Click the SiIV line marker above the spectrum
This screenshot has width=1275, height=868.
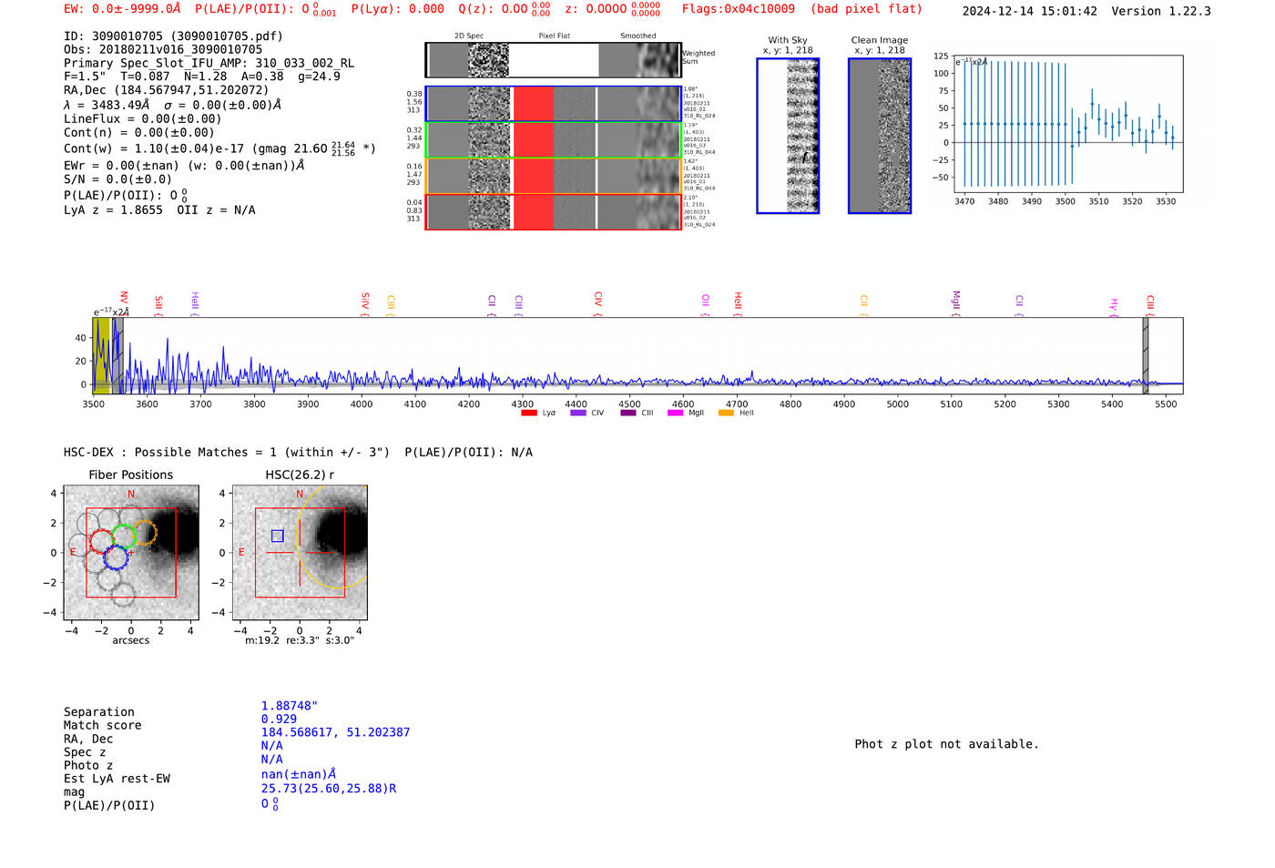point(365,302)
